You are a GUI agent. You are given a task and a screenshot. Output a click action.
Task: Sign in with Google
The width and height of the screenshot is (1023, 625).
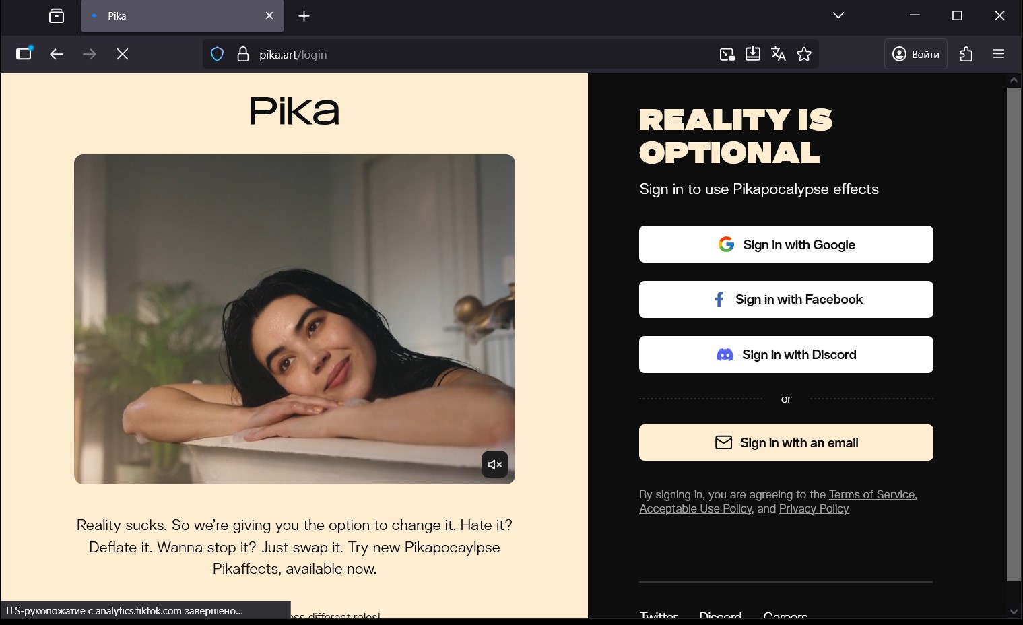[x=785, y=244]
